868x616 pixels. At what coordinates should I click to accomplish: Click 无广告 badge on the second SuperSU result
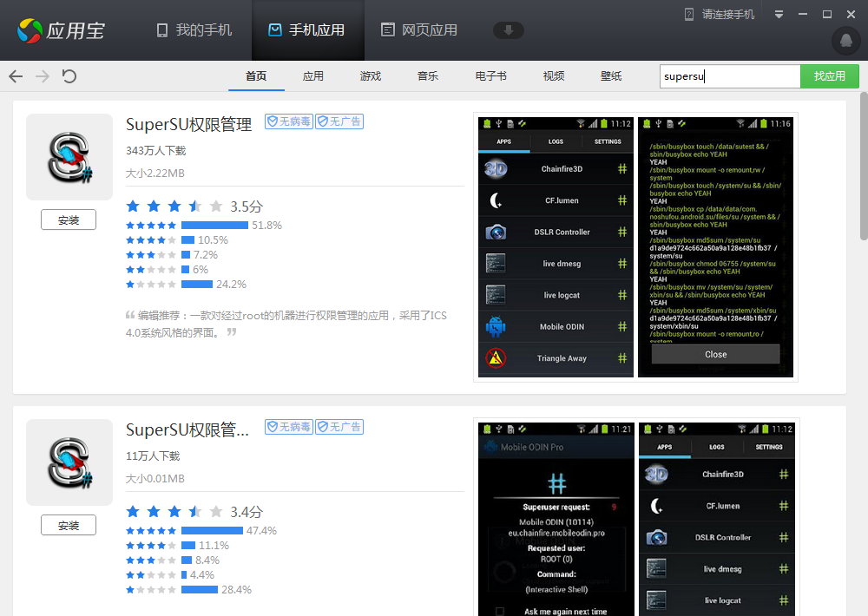point(339,427)
